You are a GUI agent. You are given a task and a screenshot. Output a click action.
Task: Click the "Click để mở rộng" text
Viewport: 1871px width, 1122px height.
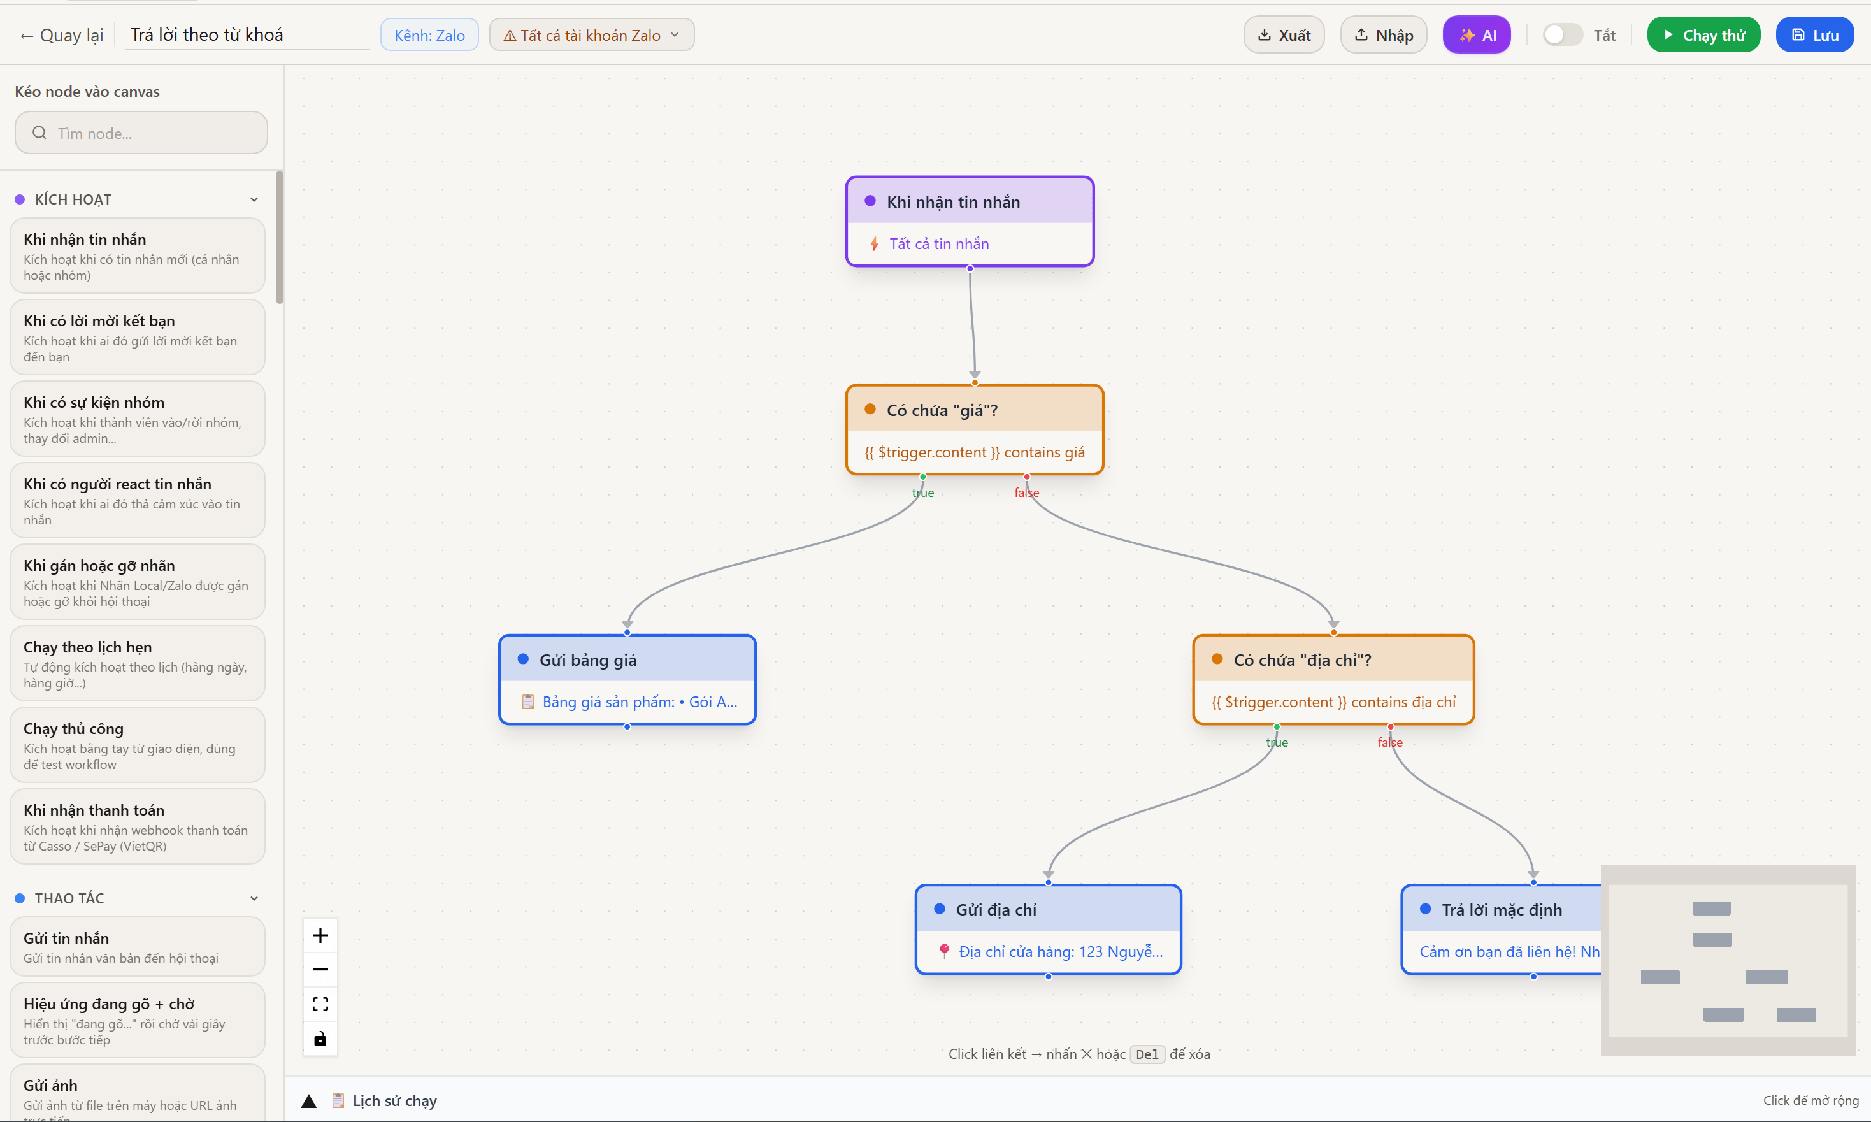tap(1810, 1101)
